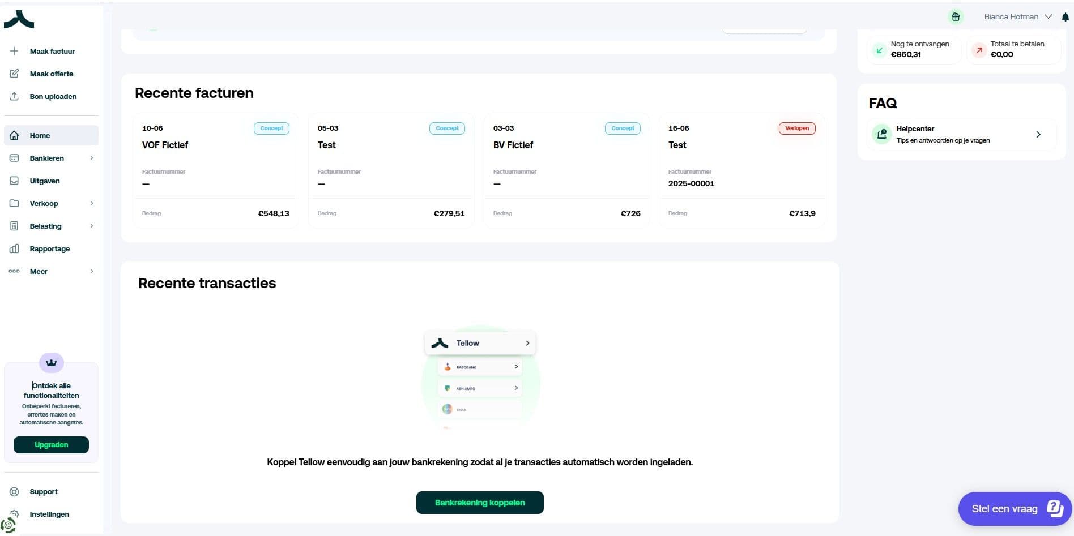Expand the Belasting submenu chevron

(x=92, y=226)
